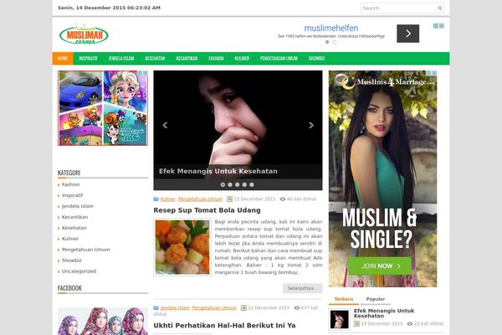Open the Ukhti Perhatikan Hal-Hal Berikut Ini Ya title
Screen dimensions: 502x335
[224, 326]
